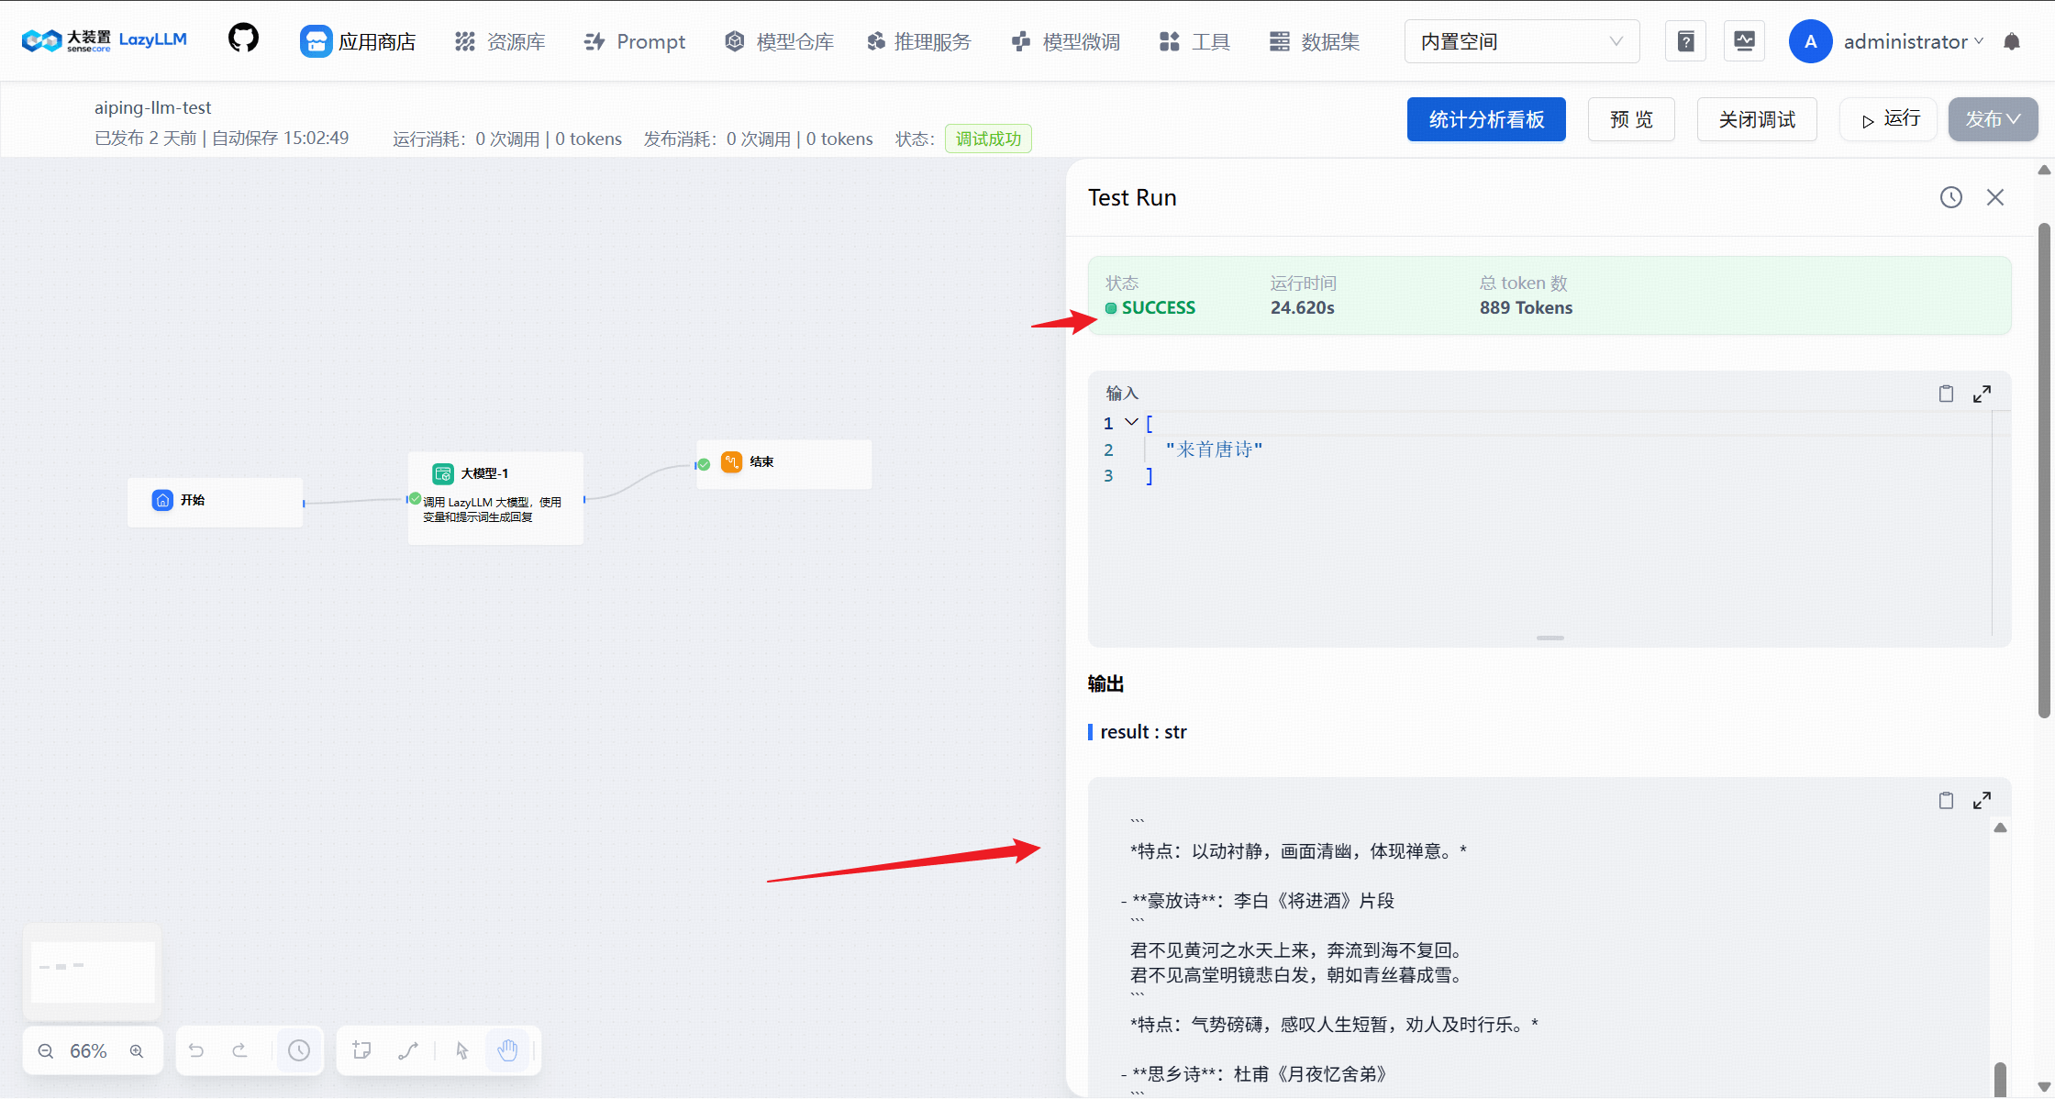
Task: Open the Test Run history clock
Action: [1950, 197]
